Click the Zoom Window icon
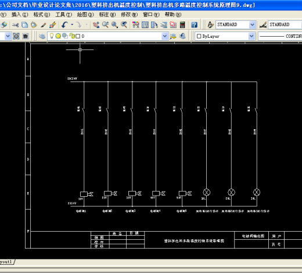 [x=114, y=25]
